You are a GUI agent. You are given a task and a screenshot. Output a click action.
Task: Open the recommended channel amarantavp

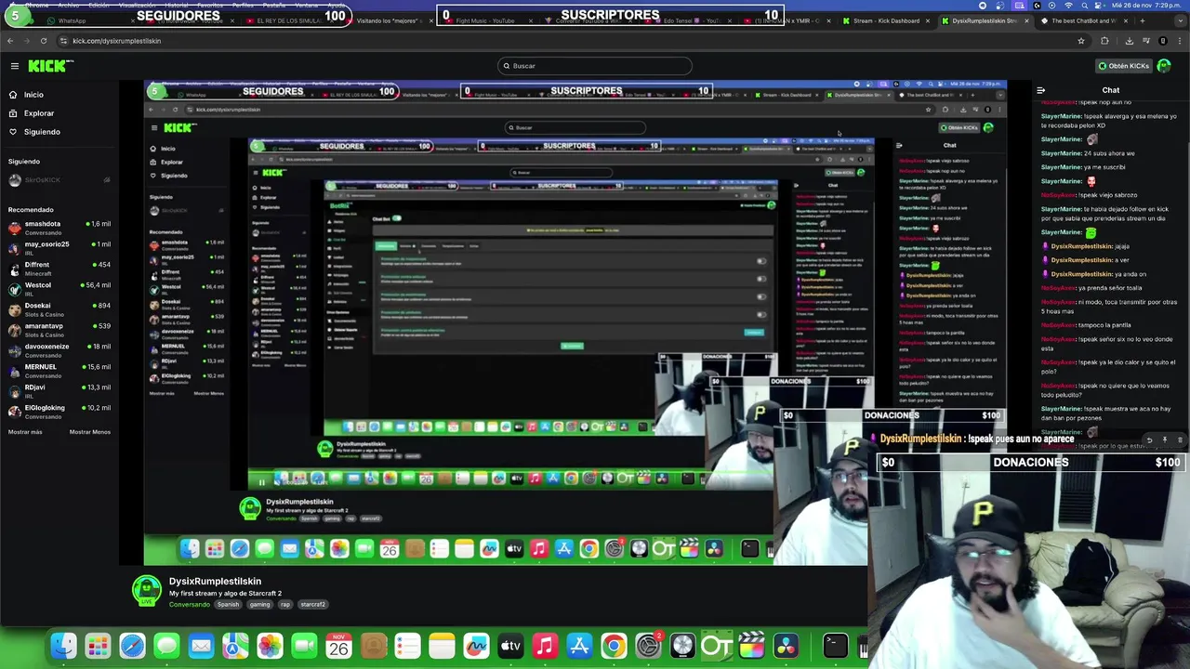pyautogui.click(x=59, y=330)
